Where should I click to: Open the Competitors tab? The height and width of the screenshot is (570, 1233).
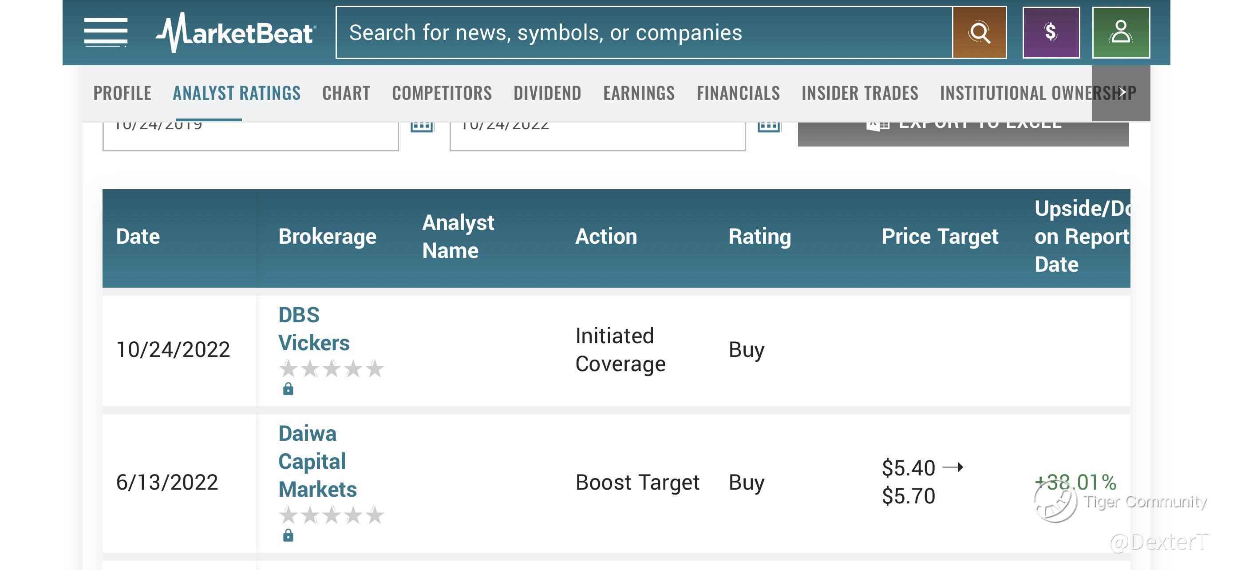coord(441,93)
